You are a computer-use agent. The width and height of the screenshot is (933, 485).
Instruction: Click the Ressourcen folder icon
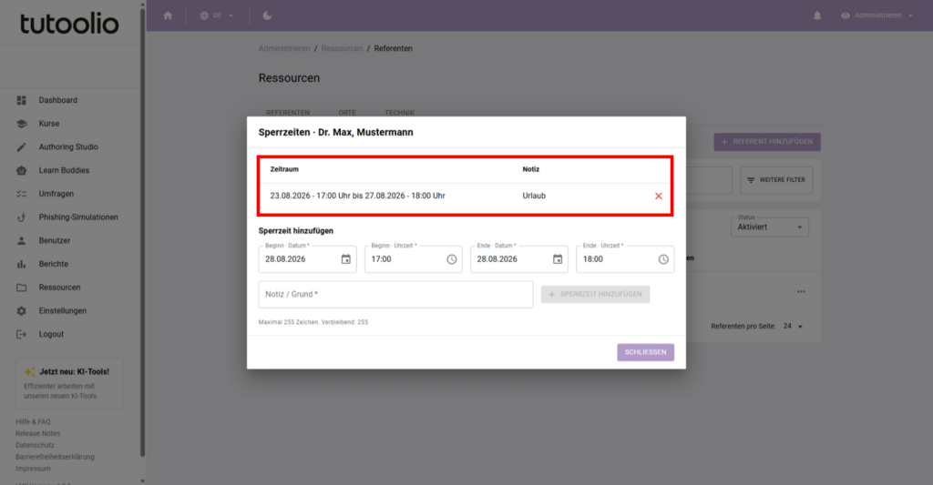(x=22, y=287)
